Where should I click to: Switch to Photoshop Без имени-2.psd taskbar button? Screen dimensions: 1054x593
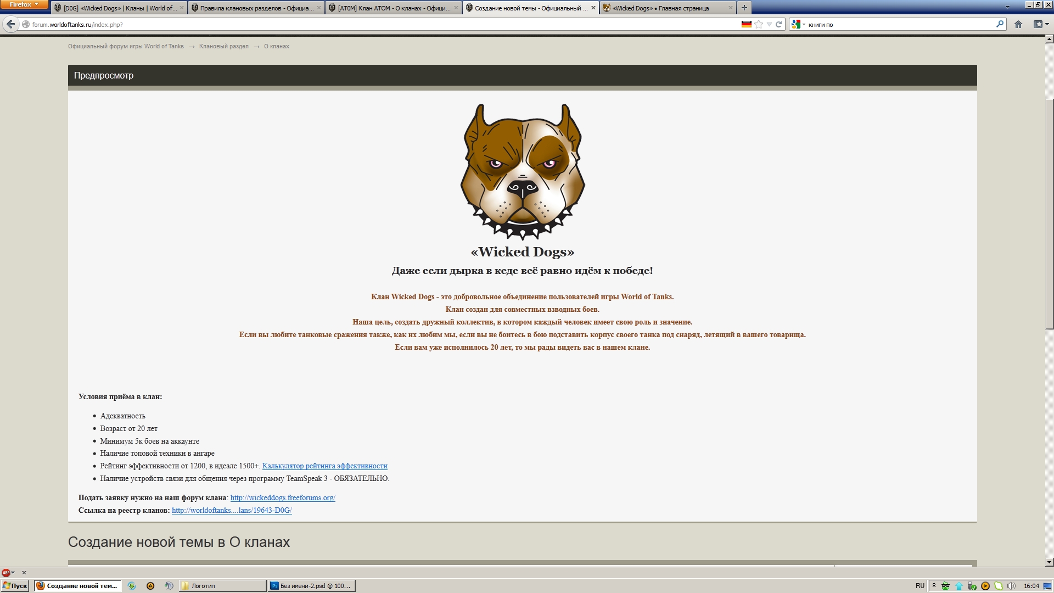tap(312, 586)
